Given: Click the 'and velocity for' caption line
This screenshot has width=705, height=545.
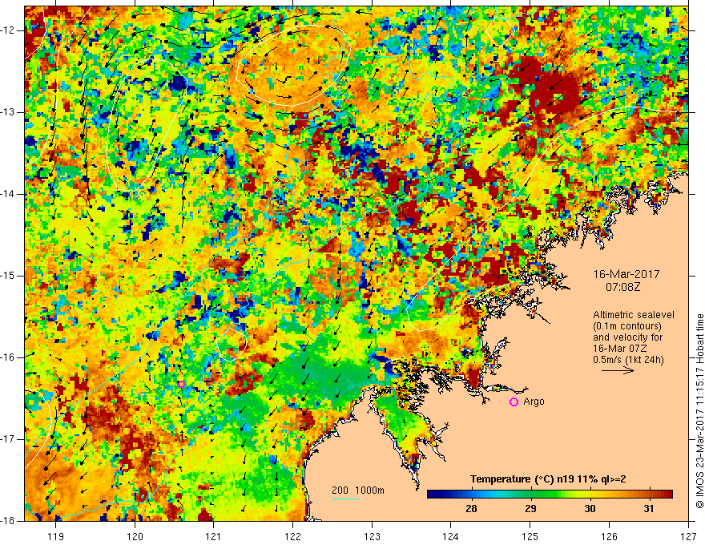Looking at the screenshot, I should click(627, 337).
